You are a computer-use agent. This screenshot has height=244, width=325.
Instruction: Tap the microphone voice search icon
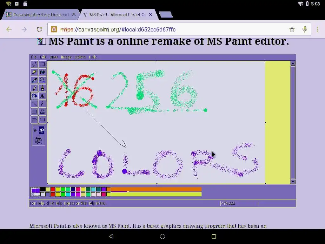point(304,29)
